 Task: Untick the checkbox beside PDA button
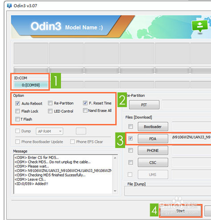tap(130, 139)
